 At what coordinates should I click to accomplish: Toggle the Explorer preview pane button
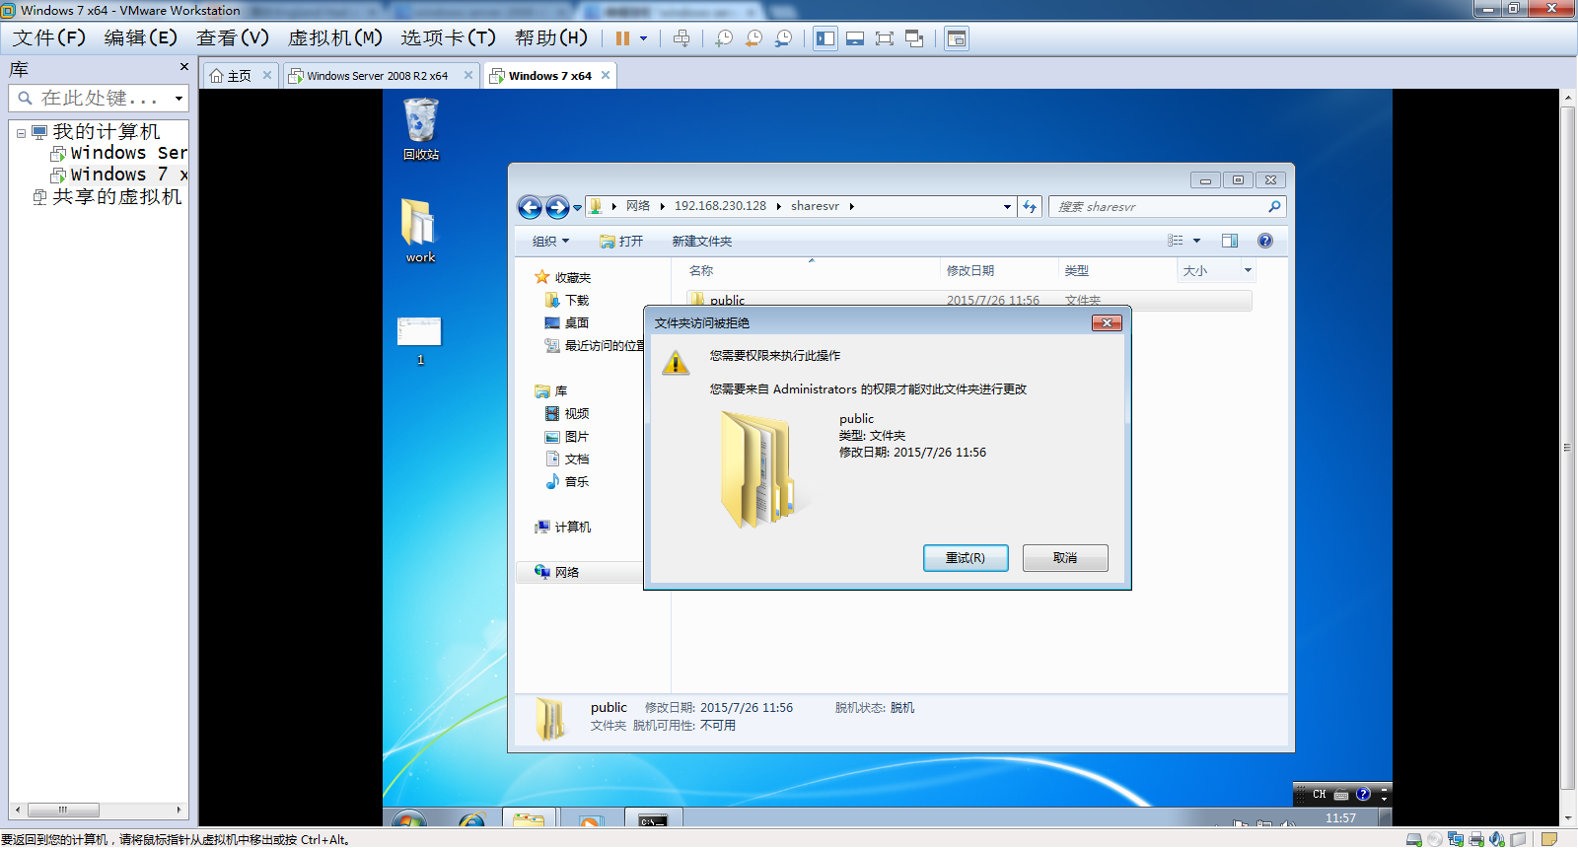pyautogui.click(x=1230, y=241)
